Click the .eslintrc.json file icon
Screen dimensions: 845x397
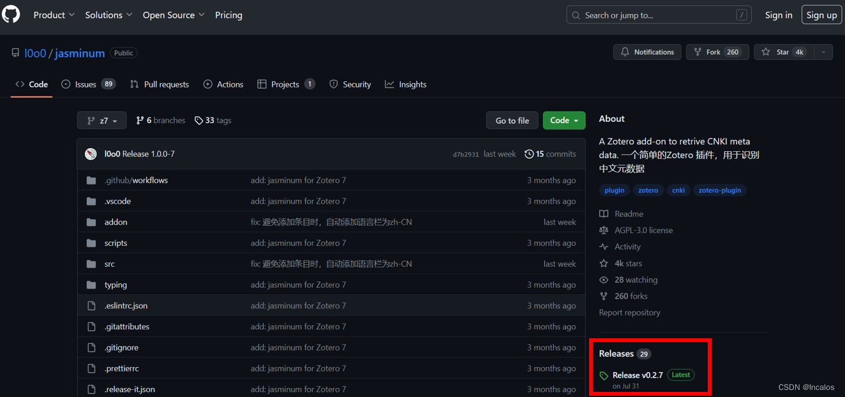click(91, 306)
